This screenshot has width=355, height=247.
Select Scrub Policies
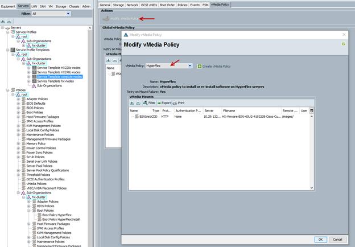(x=35, y=157)
